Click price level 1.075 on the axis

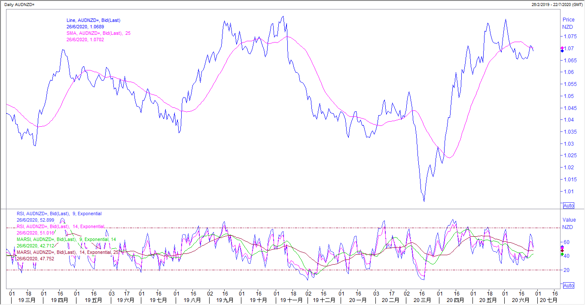[570, 36]
